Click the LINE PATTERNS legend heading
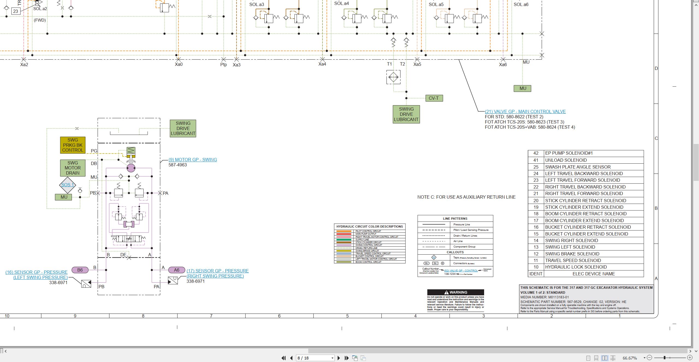Image resolution: width=699 pixels, height=362 pixels. click(455, 219)
